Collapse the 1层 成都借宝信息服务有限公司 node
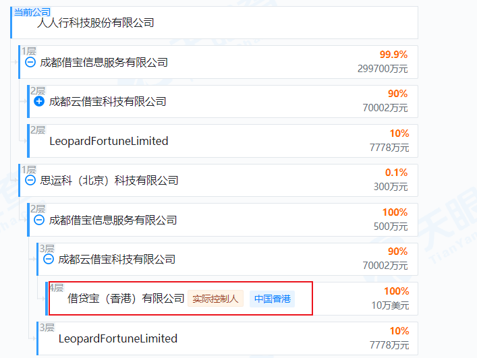The height and width of the screenshot is (358, 477). point(30,62)
